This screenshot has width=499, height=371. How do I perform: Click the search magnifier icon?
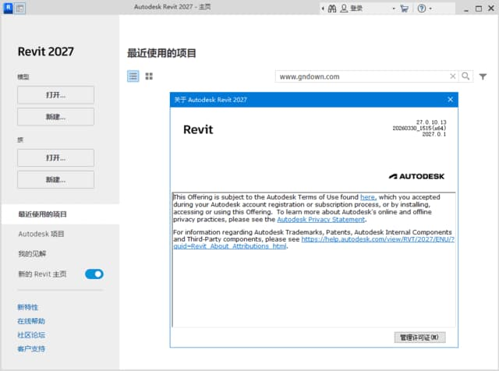pos(466,76)
